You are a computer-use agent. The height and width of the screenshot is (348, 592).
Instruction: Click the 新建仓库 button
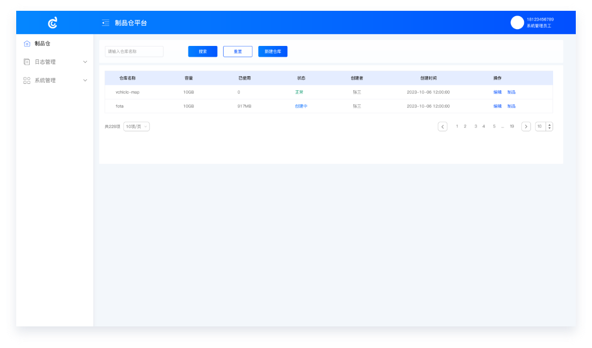tap(273, 51)
